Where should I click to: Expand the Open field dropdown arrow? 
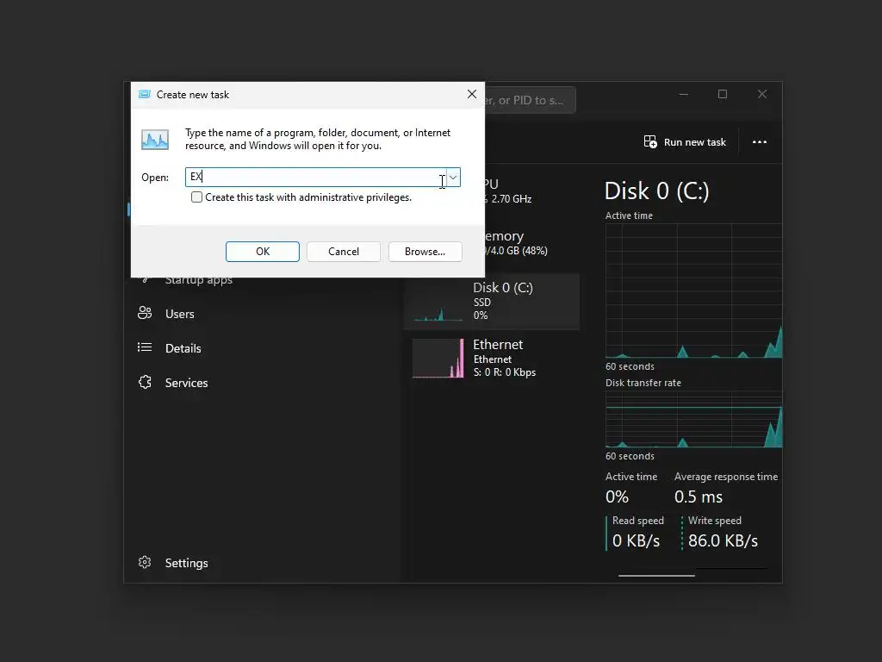(x=453, y=178)
